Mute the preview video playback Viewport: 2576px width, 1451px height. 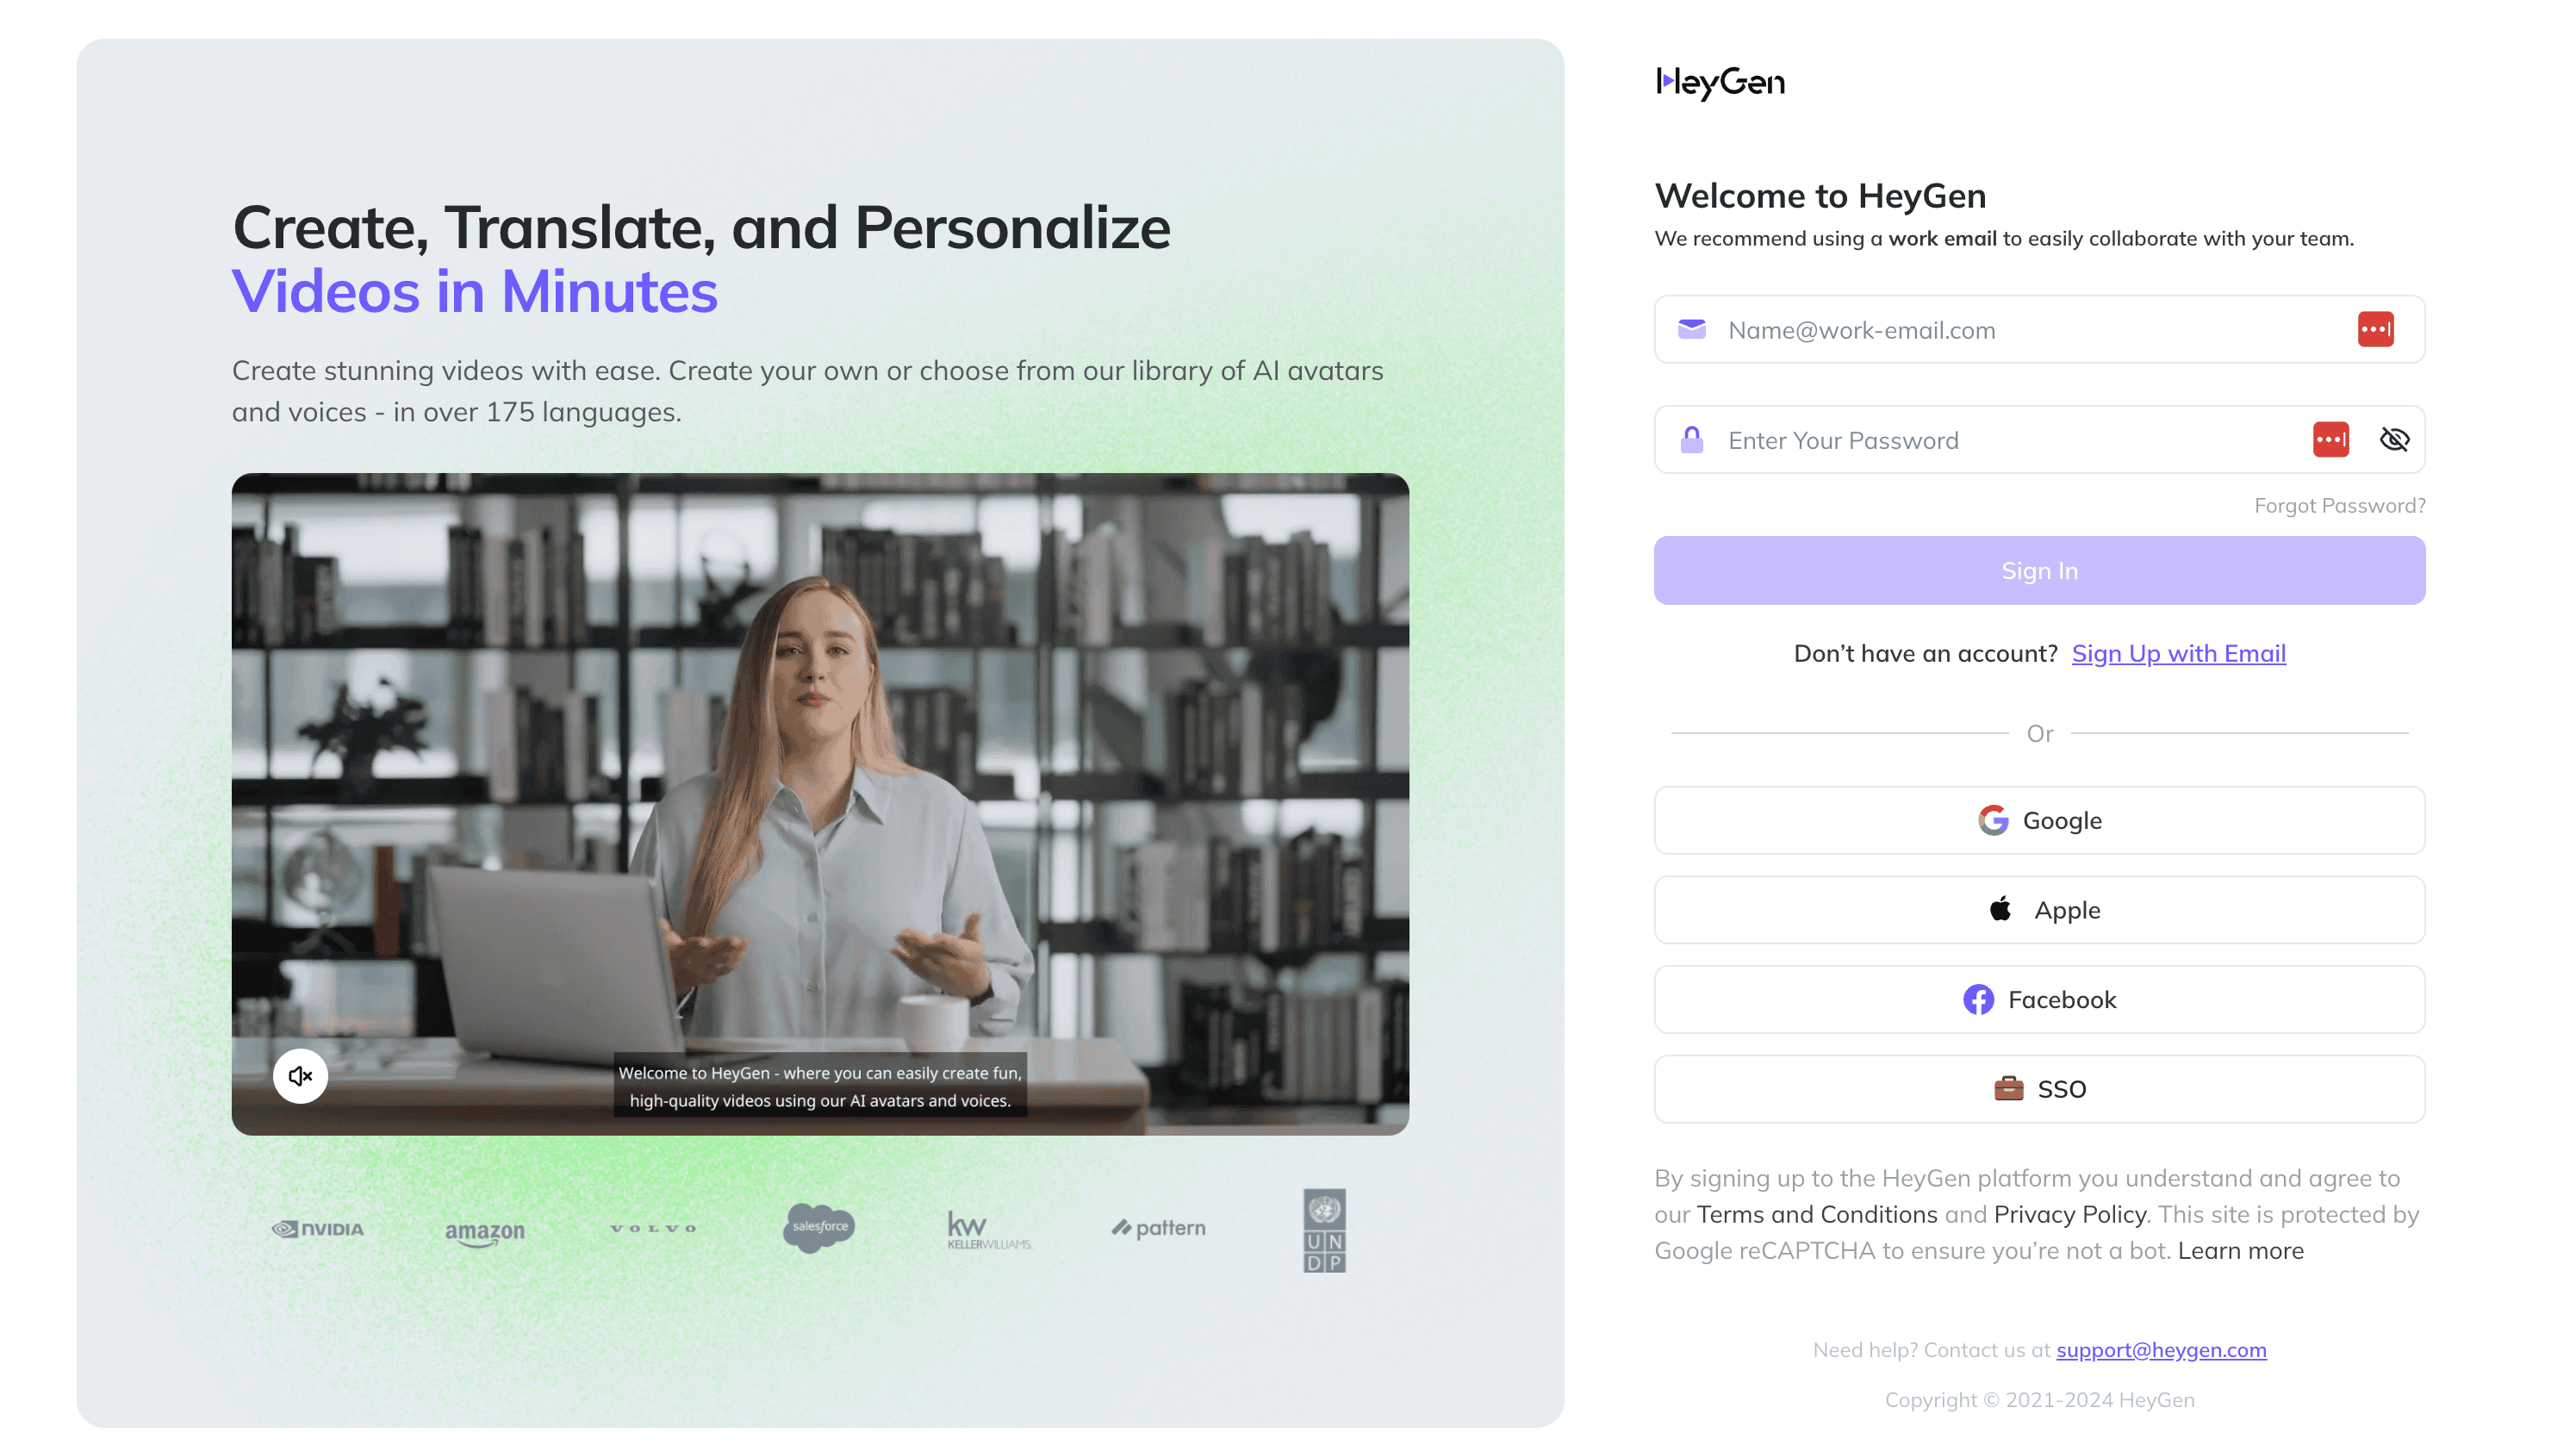[x=297, y=1076]
